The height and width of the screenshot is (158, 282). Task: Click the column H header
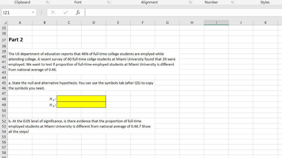[192, 22]
